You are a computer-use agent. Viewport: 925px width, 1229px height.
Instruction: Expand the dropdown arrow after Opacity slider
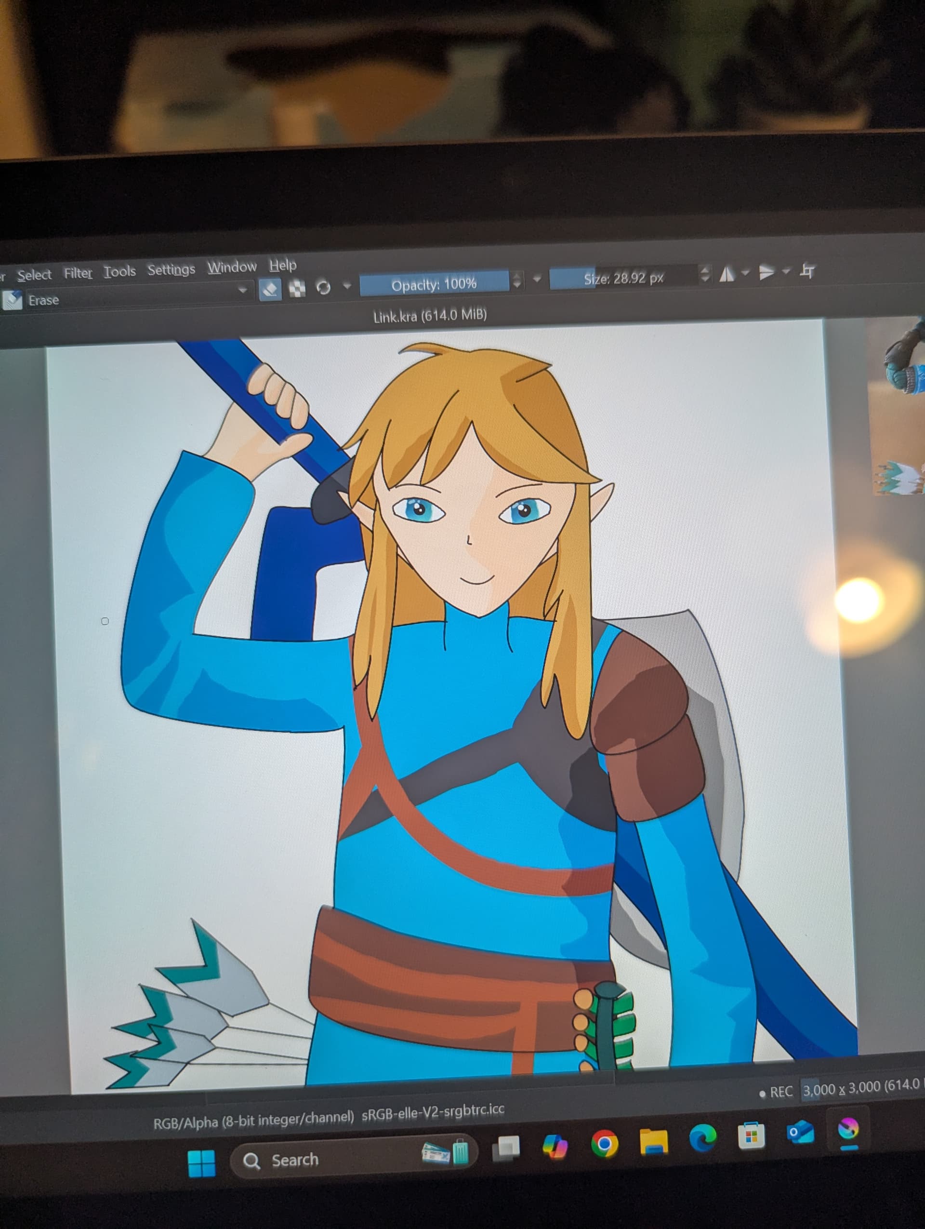tap(536, 279)
